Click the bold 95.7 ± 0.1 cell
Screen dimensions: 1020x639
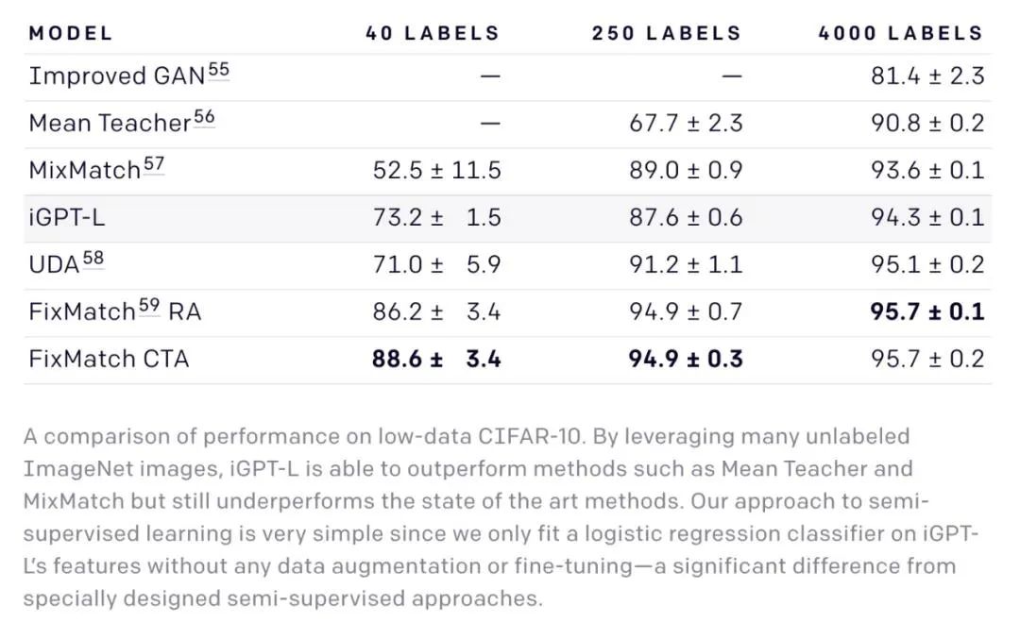pyautogui.click(x=927, y=312)
